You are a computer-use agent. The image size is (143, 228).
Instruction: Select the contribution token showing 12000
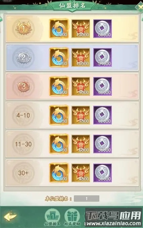click(x=81, y=29)
